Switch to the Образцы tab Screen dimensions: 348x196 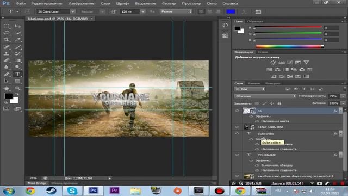tap(255, 21)
